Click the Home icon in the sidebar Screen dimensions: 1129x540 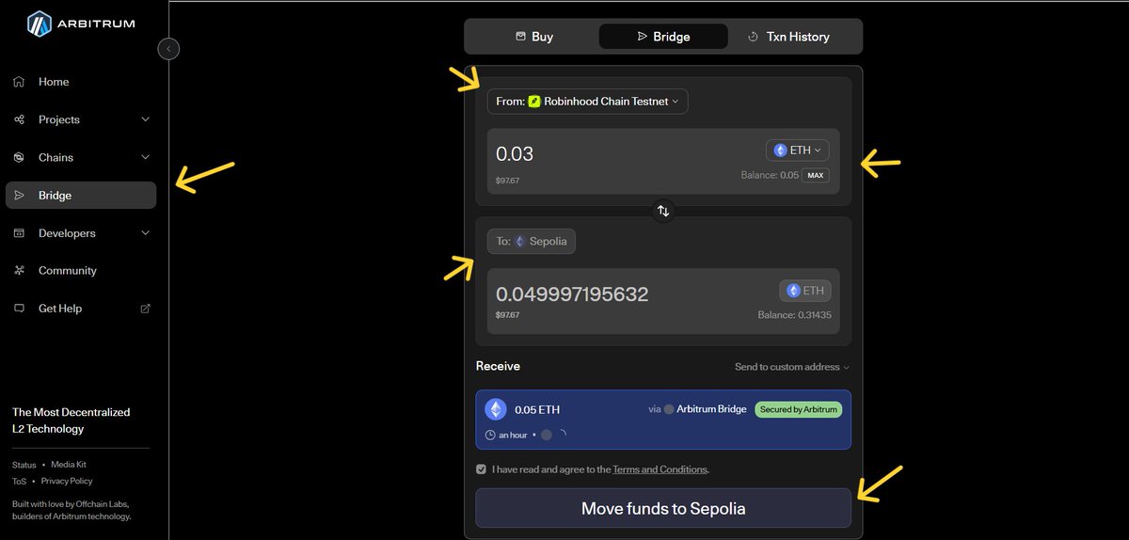pos(19,82)
